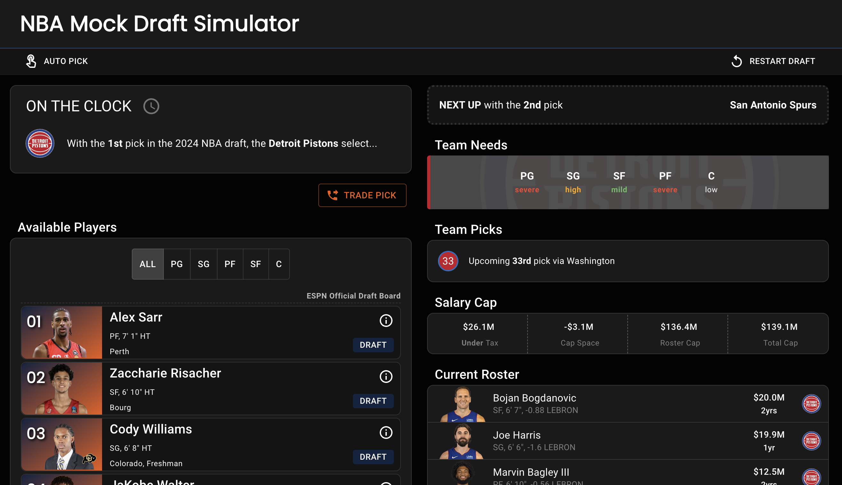Image resolution: width=842 pixels, height=485 pixels.
Task: Filter available players by SG
Action: pos(203,264)
